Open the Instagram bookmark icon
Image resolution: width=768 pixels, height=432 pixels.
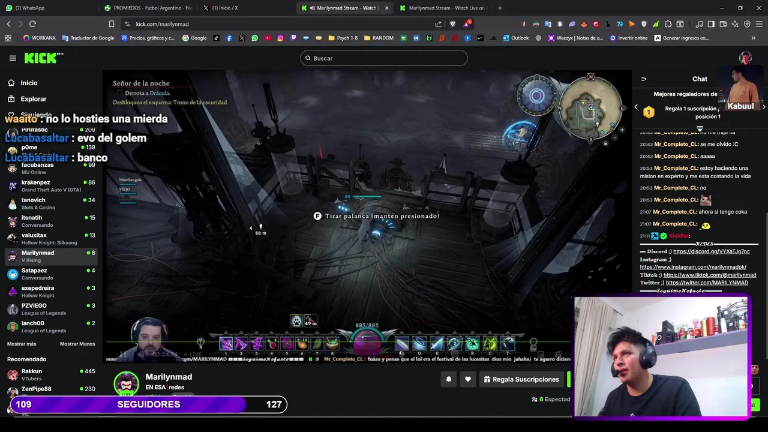[x=280, y=38]
